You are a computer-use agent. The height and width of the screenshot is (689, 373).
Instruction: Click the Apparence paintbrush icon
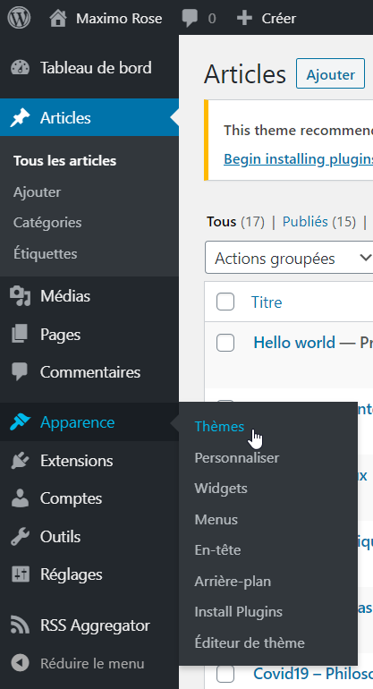point(20,422)
